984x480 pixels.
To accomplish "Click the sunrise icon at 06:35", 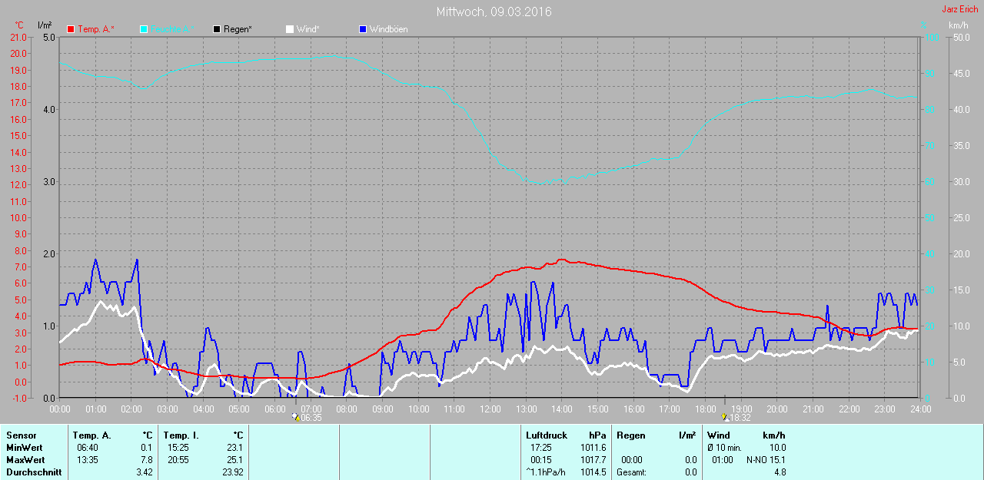I will (295, 418).
